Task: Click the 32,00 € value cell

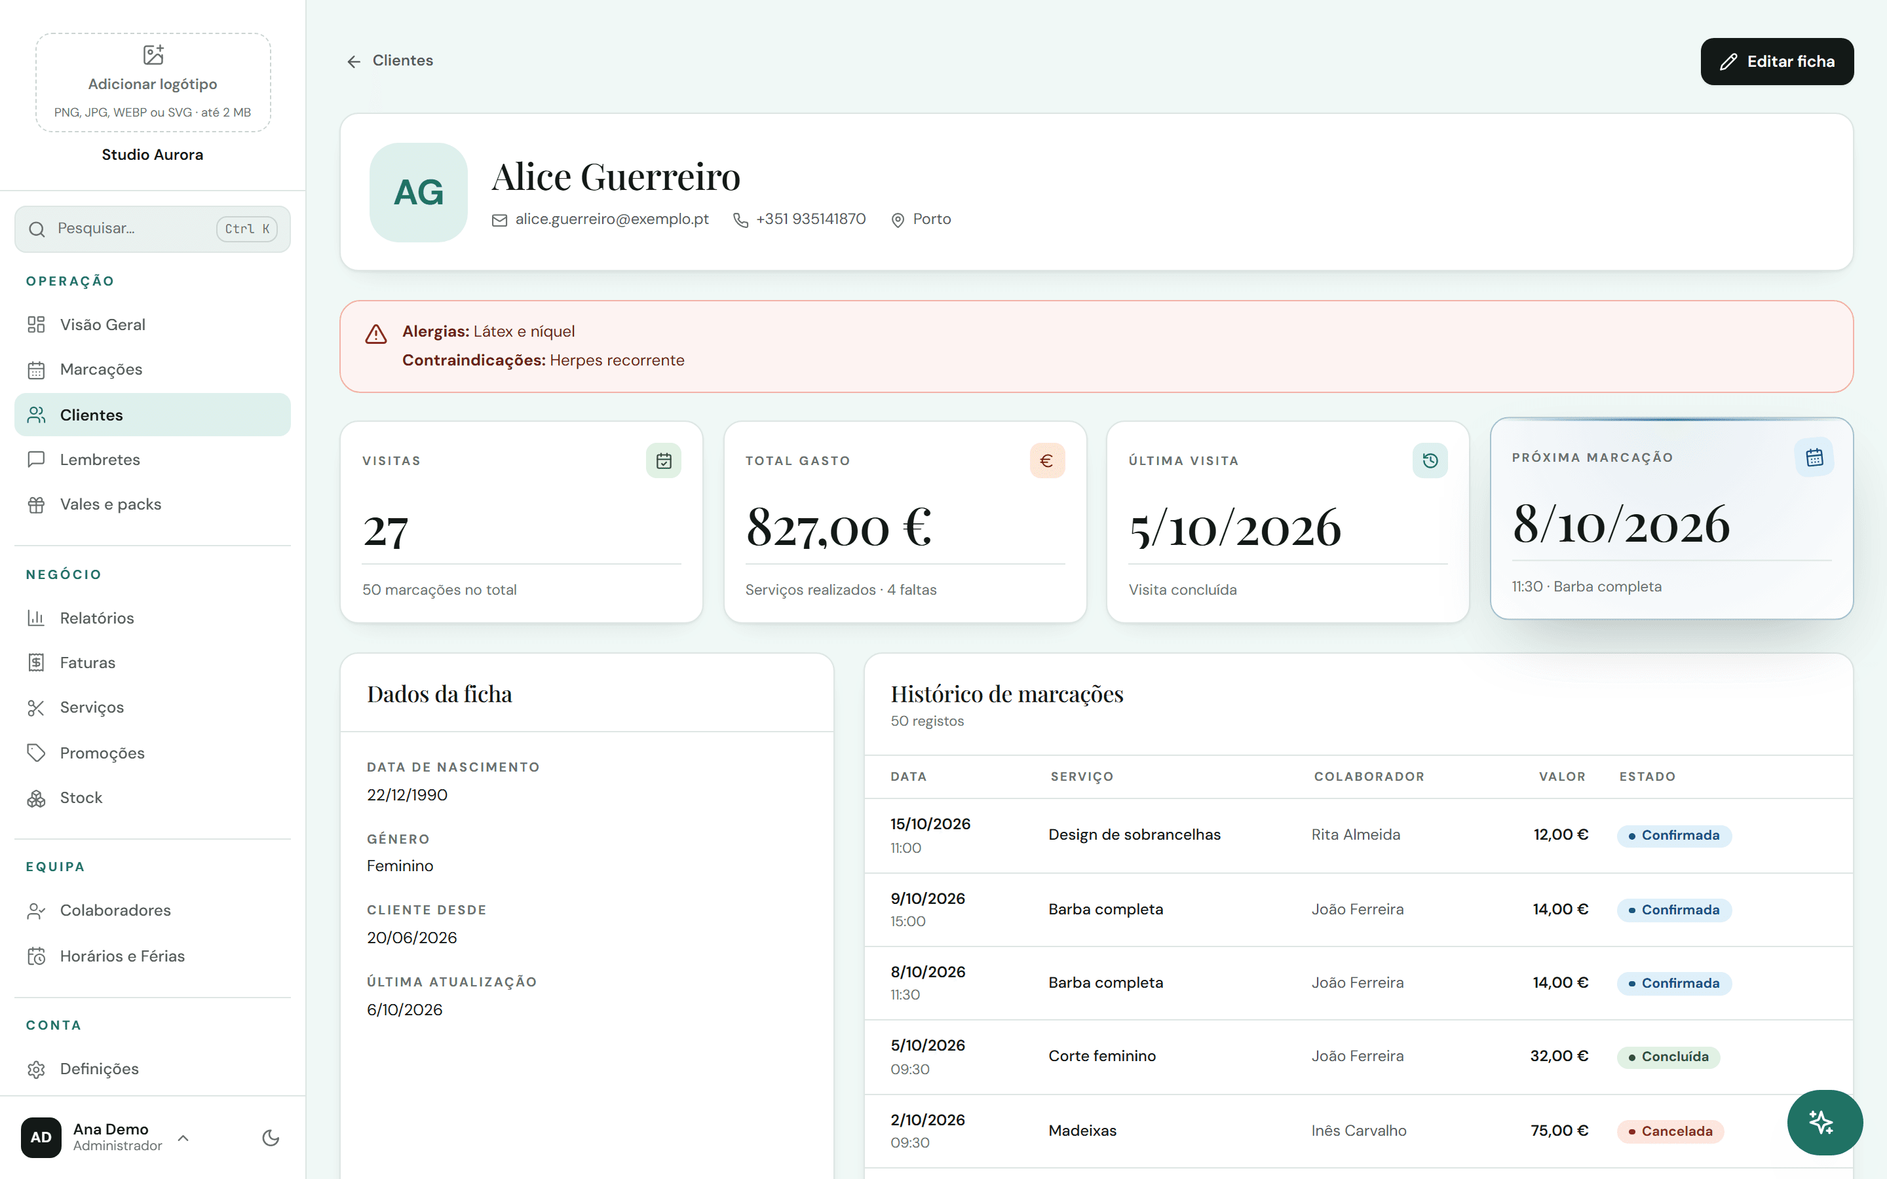Action: (1559, 1056)
